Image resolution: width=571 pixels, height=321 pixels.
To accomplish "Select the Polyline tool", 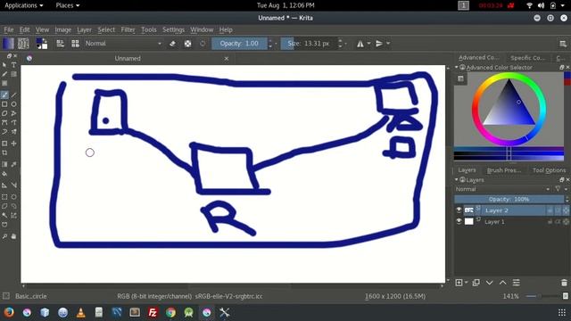I will [14, 113].
